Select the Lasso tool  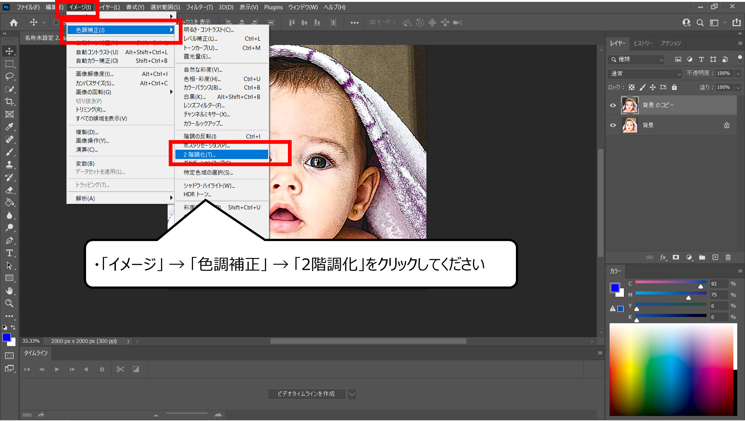click(10, 76)
